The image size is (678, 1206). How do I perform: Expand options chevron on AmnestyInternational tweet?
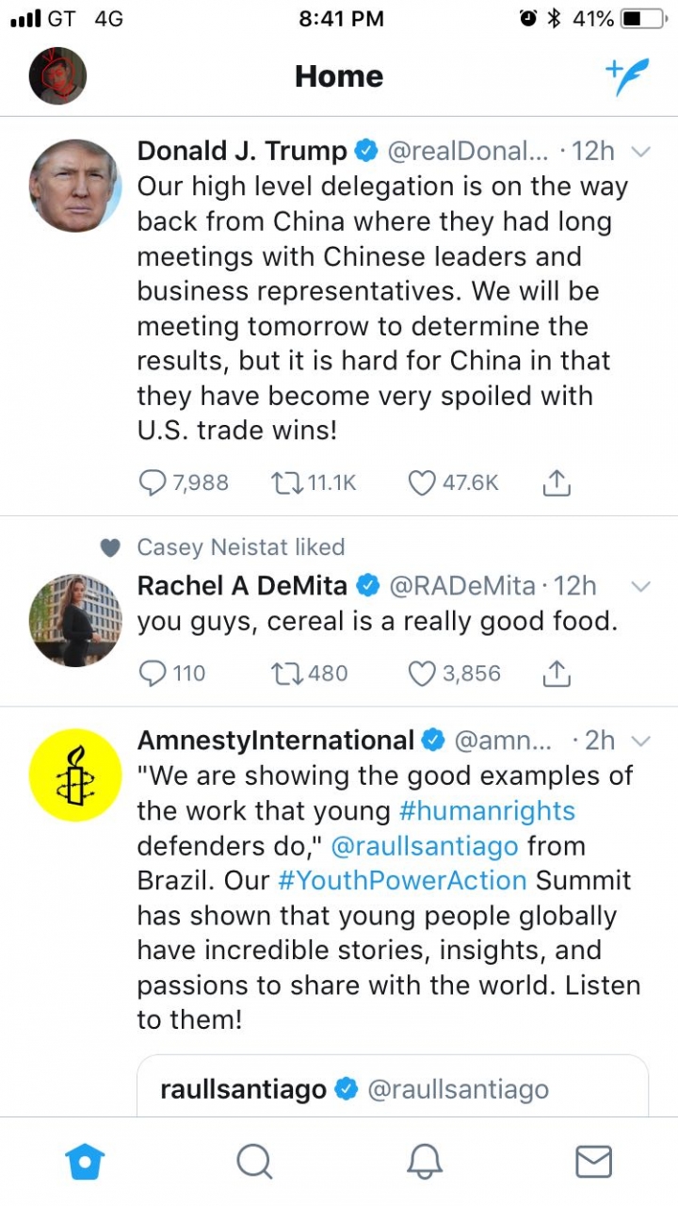coord(640,742)
